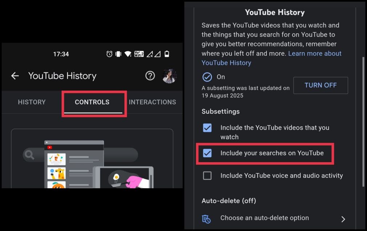Enable Include YouTube voice and audio activity
This screenshot has height=231, width=367.
207,176
